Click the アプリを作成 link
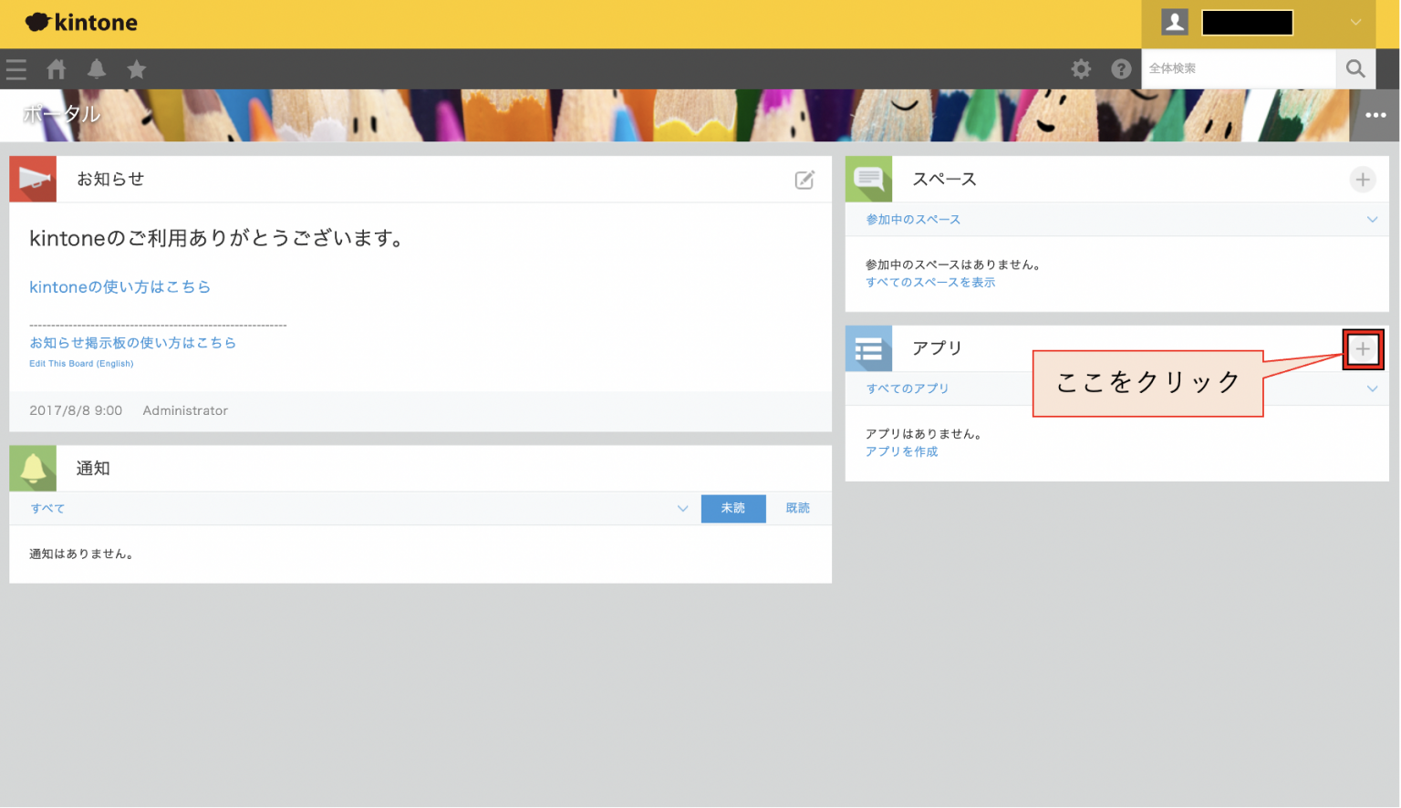This screenshot has width=1401, height=808. pyautogui.click(x=901, y=451)
